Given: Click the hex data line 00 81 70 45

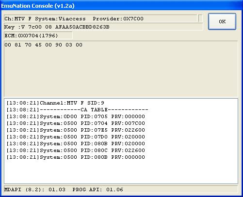Looking at the screenshot, I should [x=43, y=45].
